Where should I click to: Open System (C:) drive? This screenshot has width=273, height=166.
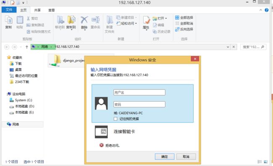point(21,100)
